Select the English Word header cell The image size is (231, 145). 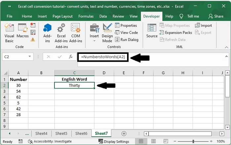pyautogui.click(x=74, y=79)
